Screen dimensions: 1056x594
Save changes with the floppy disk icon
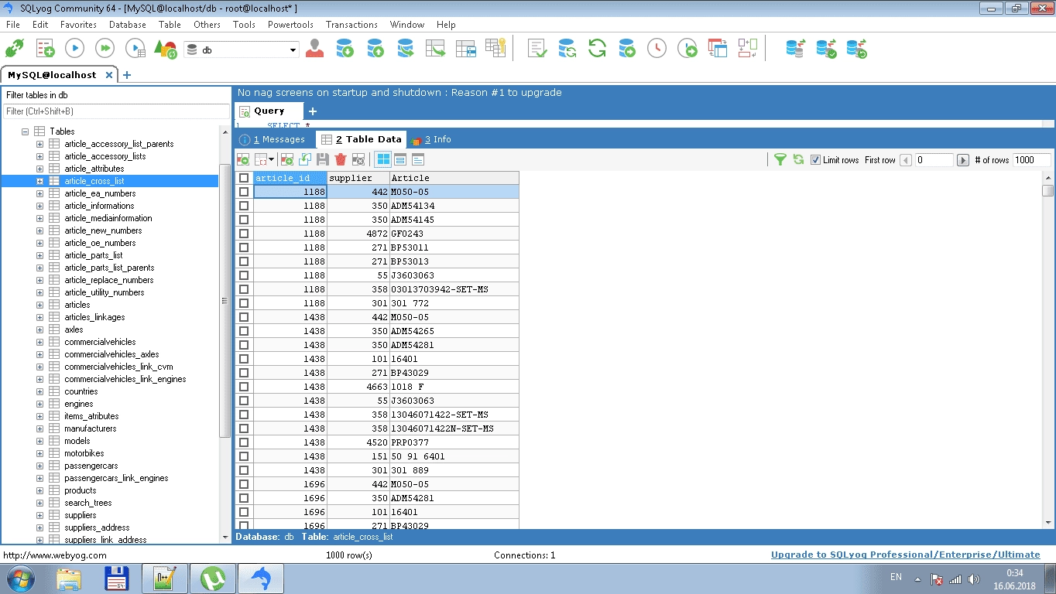(323, 159)
